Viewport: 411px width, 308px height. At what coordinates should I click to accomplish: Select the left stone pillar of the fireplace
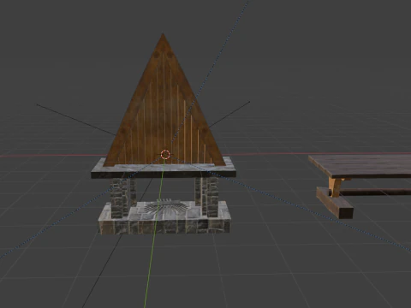pos(120,197)
